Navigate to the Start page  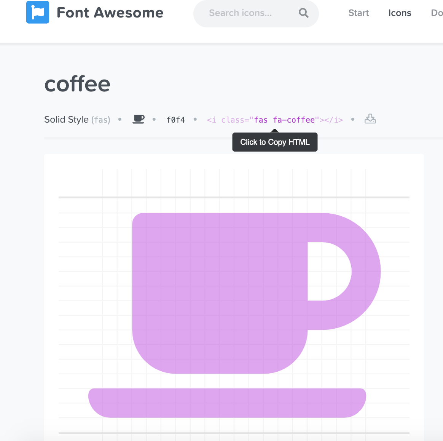point(358,13)
